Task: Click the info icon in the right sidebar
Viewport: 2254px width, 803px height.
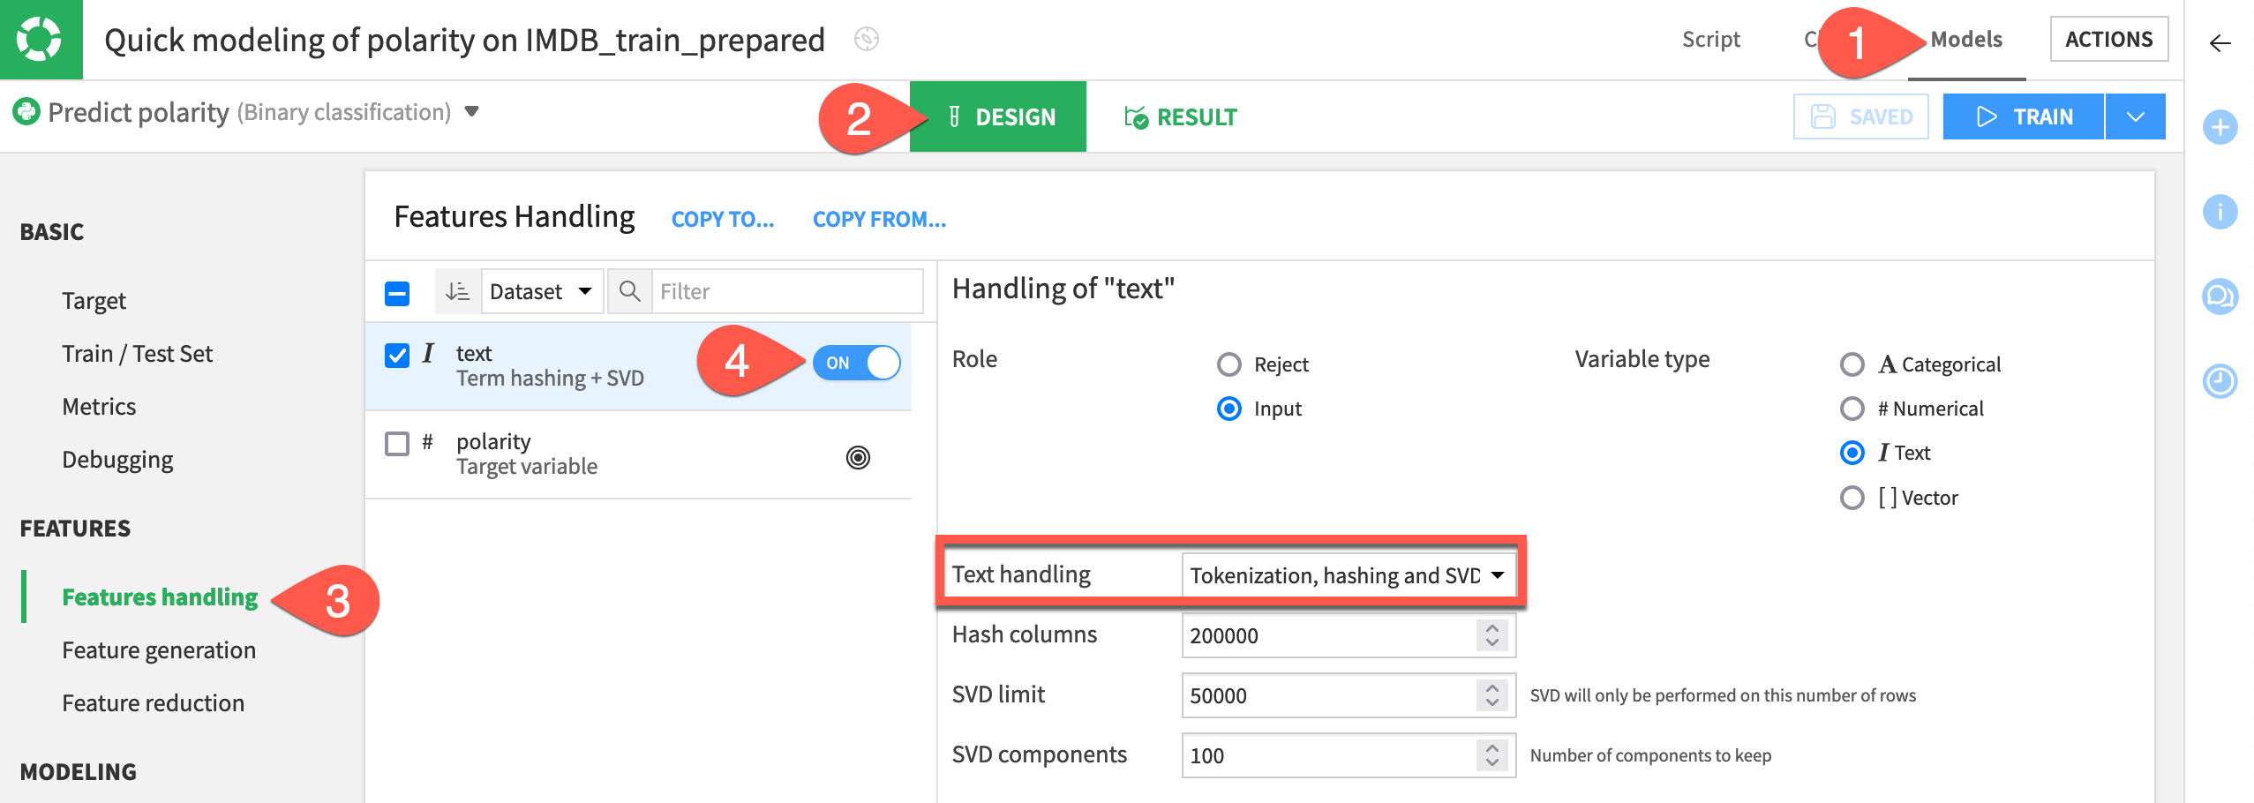Action: point(2220,213)
